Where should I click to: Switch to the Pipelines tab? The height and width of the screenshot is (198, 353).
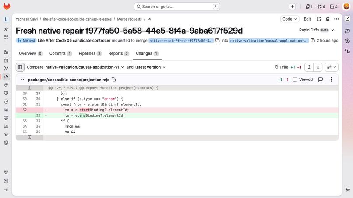tap(90, 53)
